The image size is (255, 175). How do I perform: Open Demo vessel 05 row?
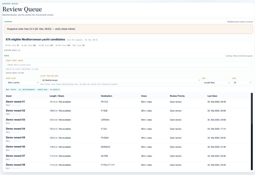tap(127, 139)
